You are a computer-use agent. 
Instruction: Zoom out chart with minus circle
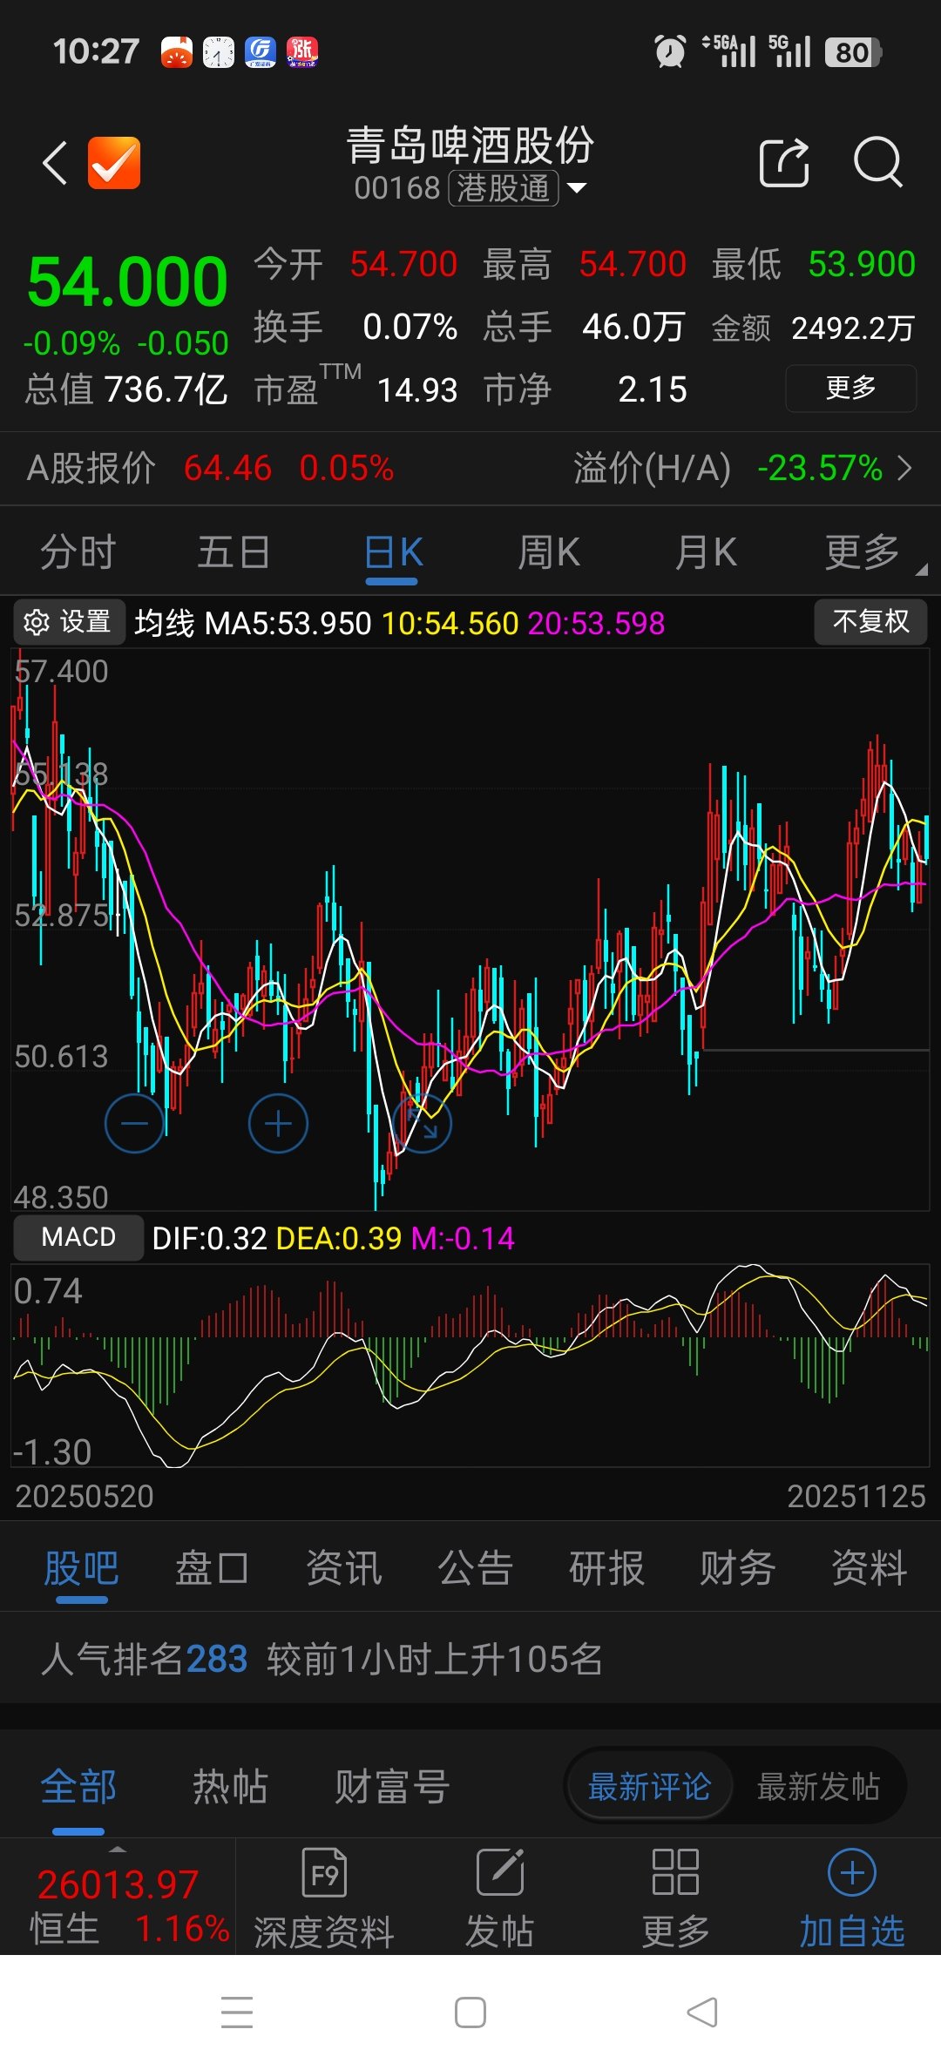point(134,1124)
